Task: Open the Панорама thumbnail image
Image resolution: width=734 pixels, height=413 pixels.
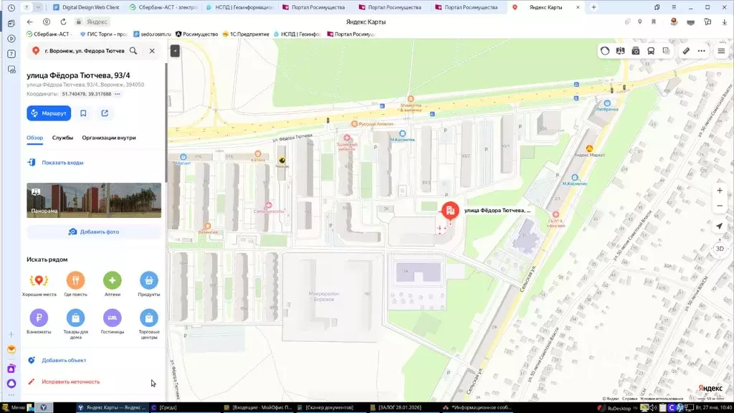Action: [94, 200]
